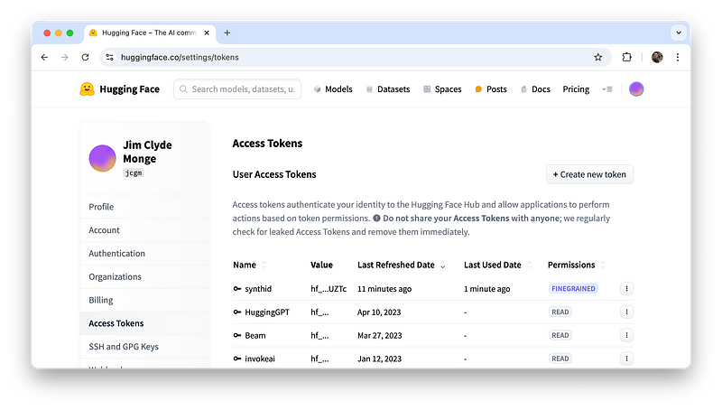Click the READ badge in the Beam row
The image size is (722, 410).
pyautogui.click(x=560, y=335)
